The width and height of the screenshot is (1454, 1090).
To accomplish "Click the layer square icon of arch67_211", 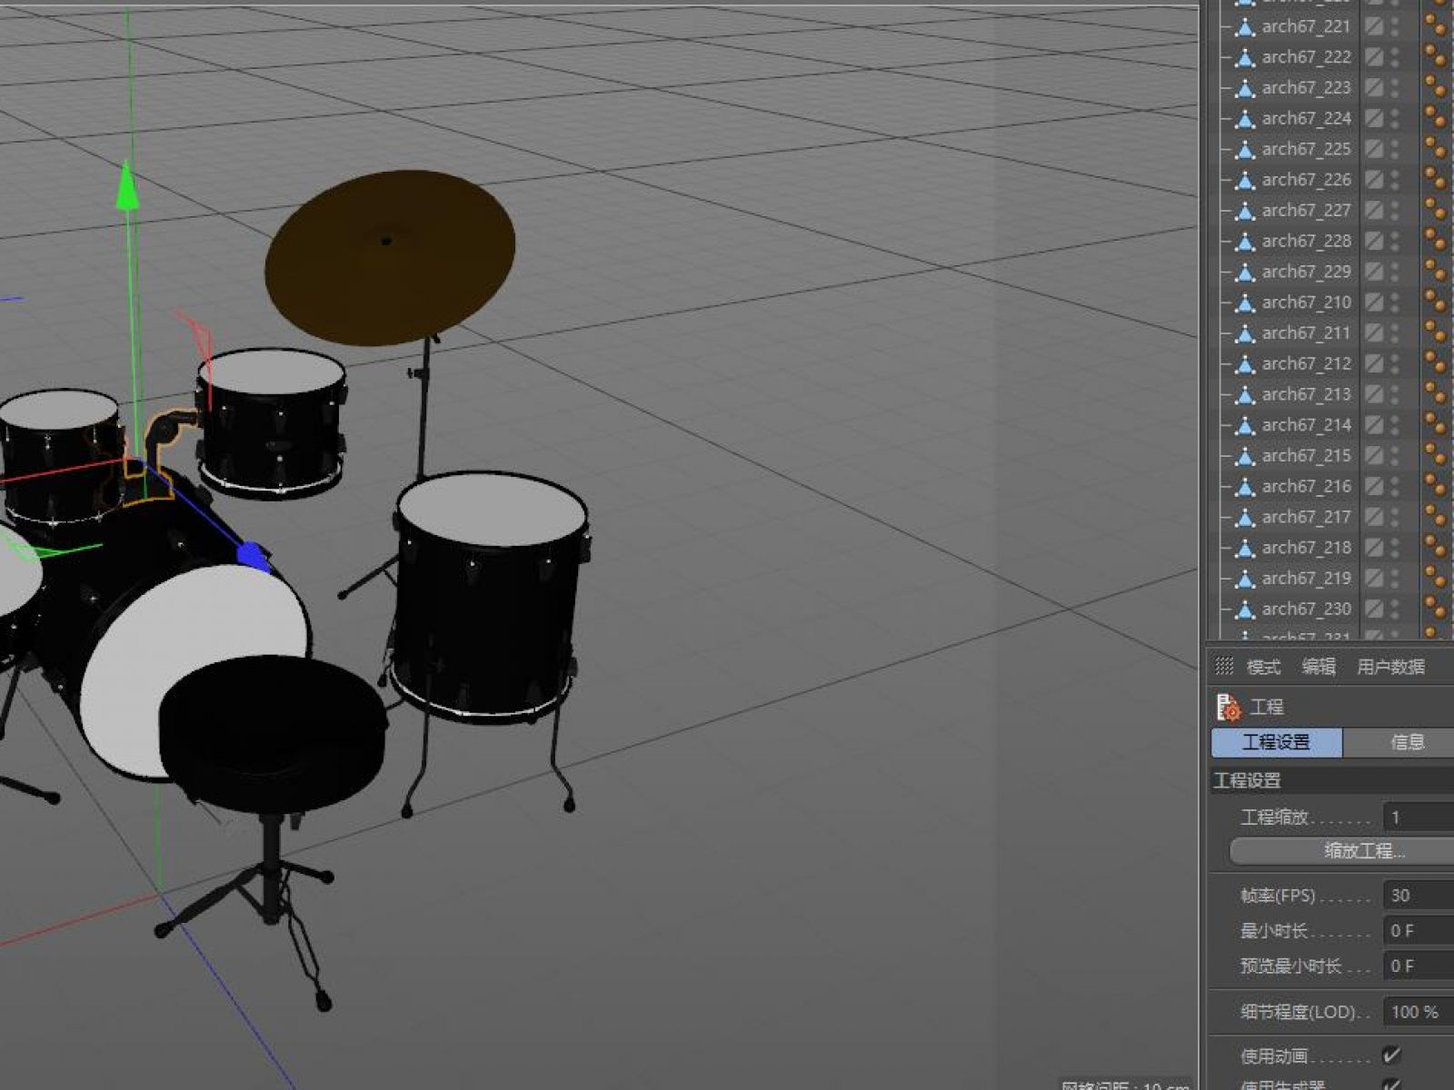I will point(1374,332).
